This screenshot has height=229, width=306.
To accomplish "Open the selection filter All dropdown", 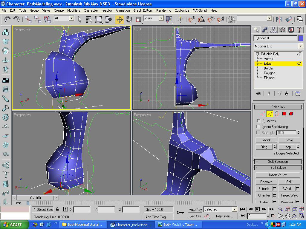I will pyautogui.click(x=72, y=18).
